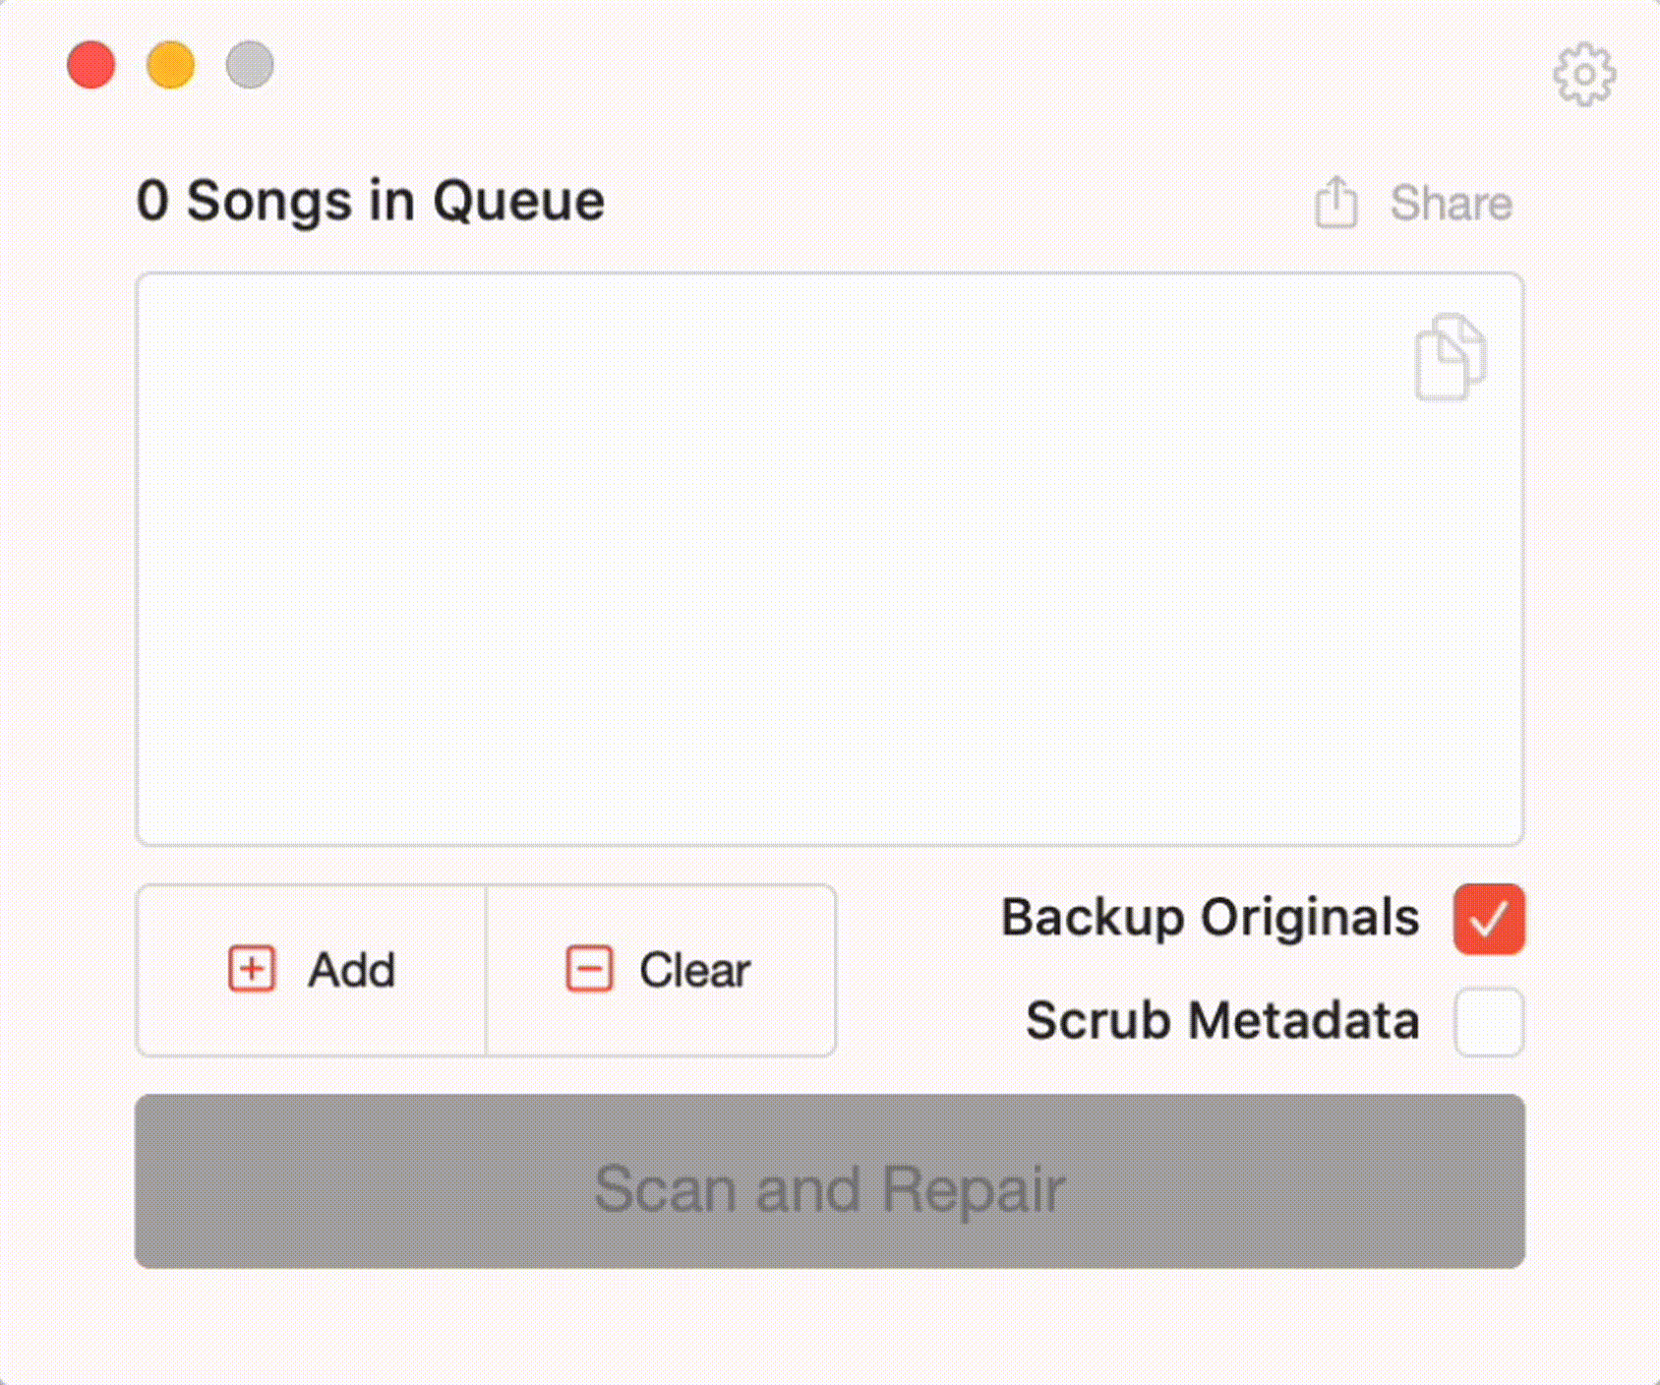Viewport: 1660px width, 1385px height.
Task: Open settings via the gear icon
Action: click(1584, 75)
